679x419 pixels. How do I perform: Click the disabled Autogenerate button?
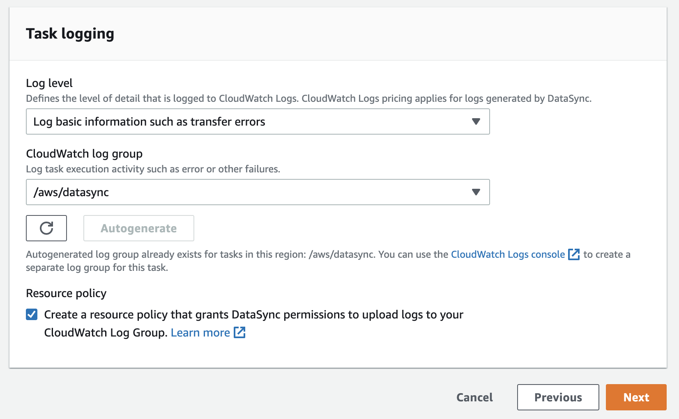[138, 228]
